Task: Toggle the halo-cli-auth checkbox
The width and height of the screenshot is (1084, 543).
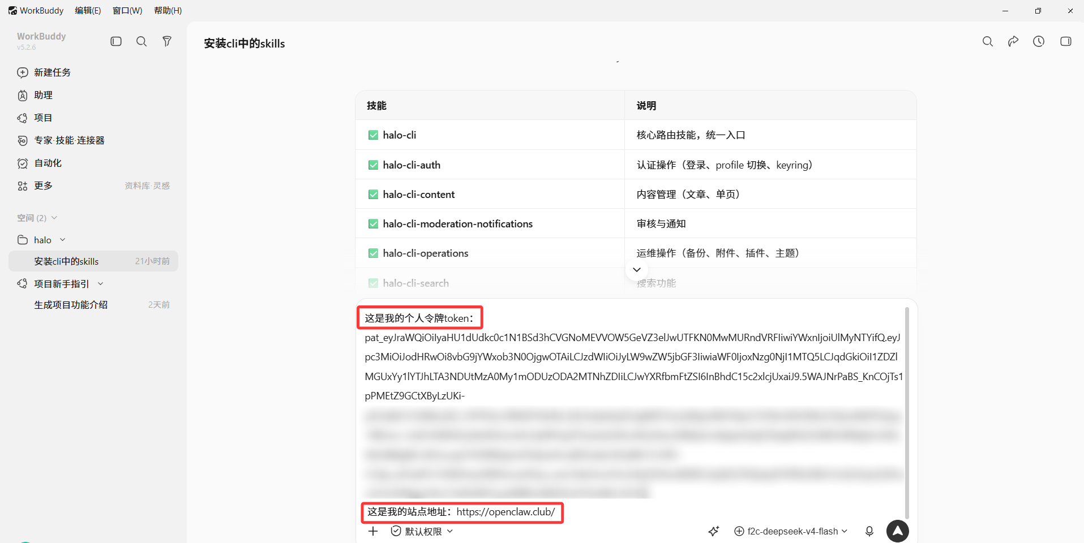Action: click(x=373, y=165)
